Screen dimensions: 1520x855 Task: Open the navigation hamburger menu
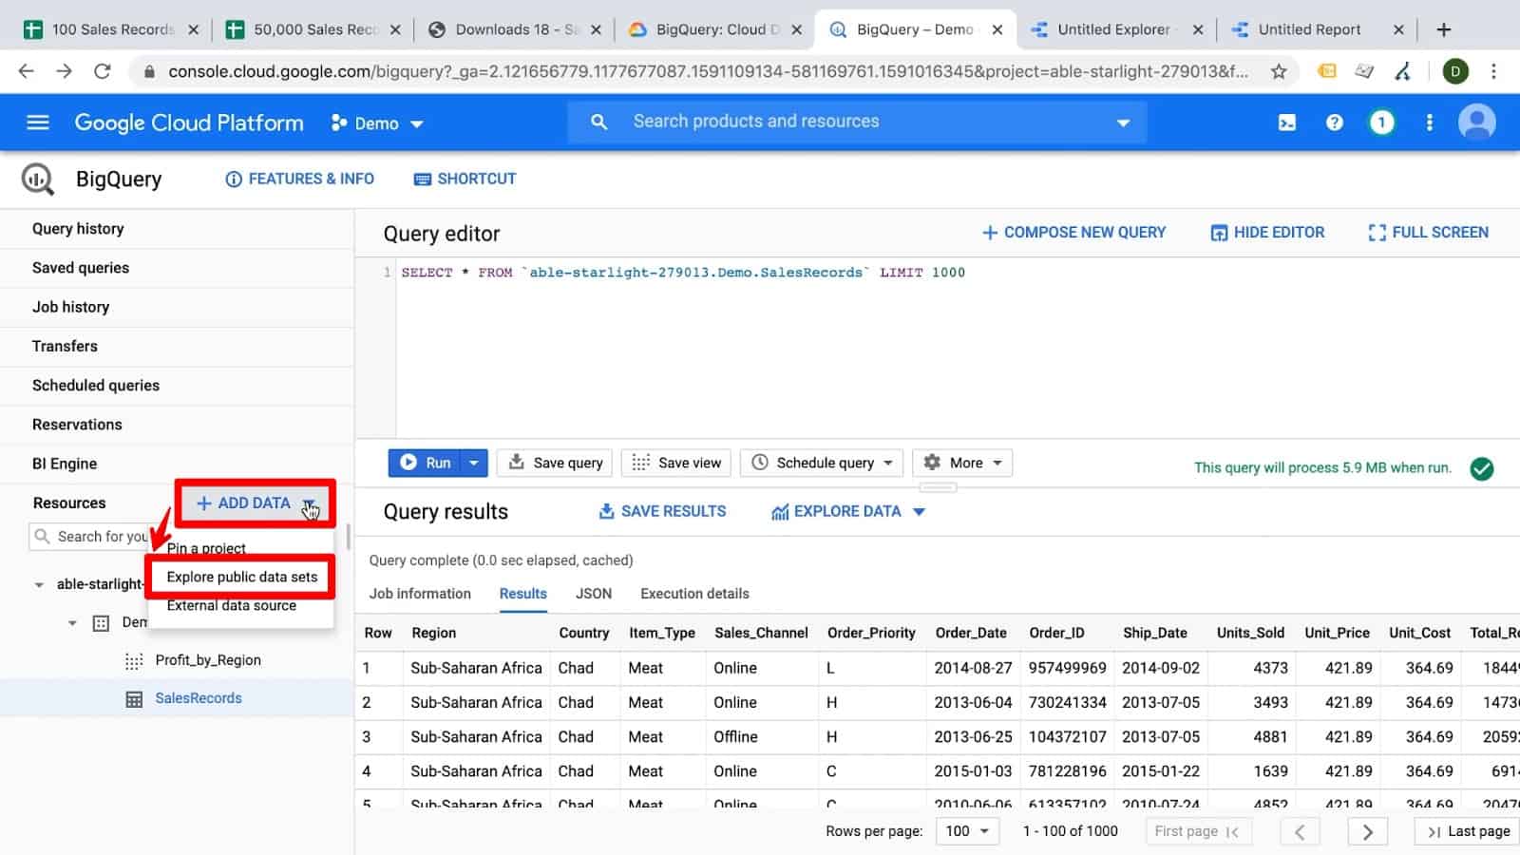pos(36,122)
